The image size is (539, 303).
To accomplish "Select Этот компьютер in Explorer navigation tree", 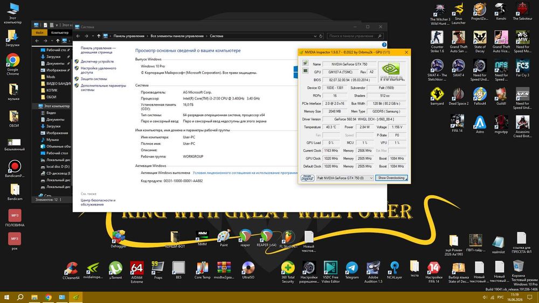I will pos(54,106).
